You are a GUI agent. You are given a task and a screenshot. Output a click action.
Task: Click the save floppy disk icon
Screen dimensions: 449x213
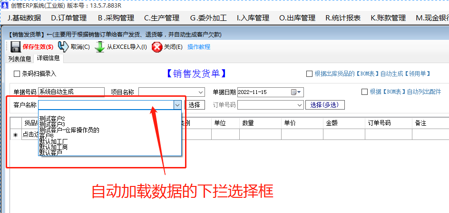tap(16, 47)
